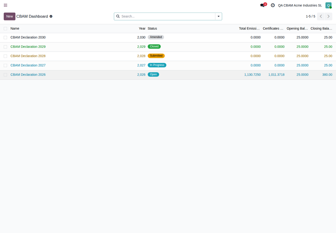The height and width of the screenshot is (233, 336).
Task: Click the year value 2,027
Action: coord(141,65)
